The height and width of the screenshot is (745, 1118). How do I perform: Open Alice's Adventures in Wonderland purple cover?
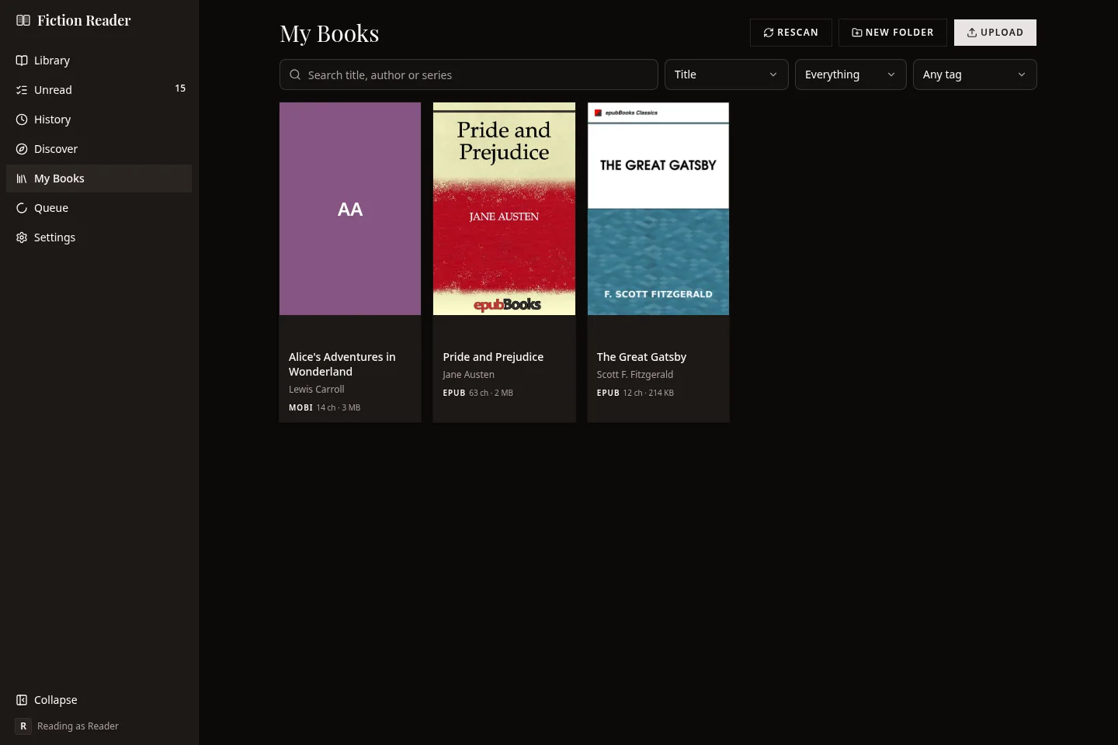pos(350,209)
